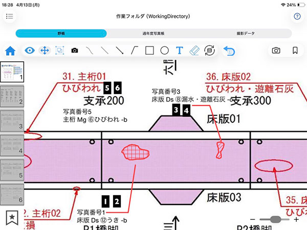The width and height of the screenshot is (307, 230).
Task: Select the leader line tool
Action: point(135,51)
